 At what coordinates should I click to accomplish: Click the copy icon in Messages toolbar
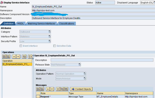(x=62, y=89)
